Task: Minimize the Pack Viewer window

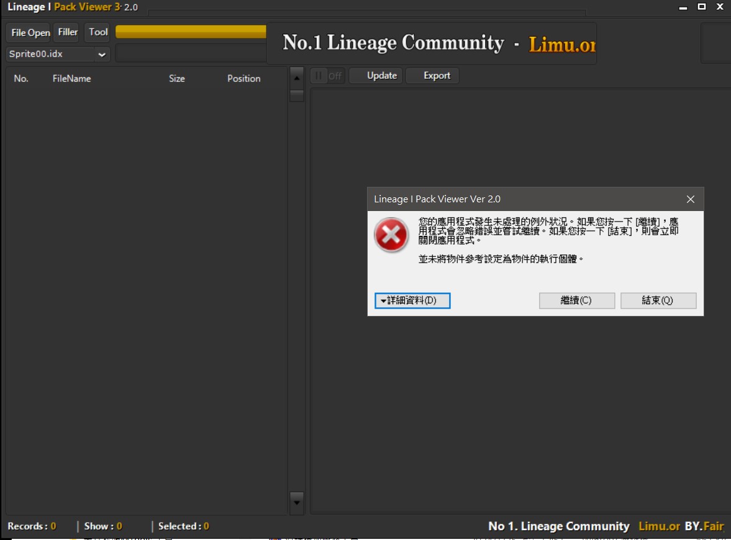Action: (x=683, y=7)
